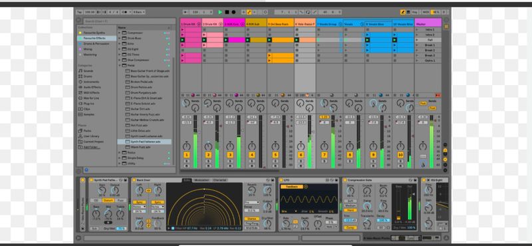This screenshot has height=246, width=532.
Task: Open the Instruments category icon
Action: tap(80, 82)
